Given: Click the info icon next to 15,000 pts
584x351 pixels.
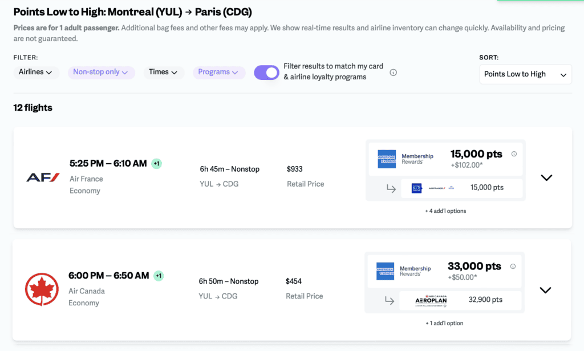Looking at the screenshot, I should (x=514, y=154).
